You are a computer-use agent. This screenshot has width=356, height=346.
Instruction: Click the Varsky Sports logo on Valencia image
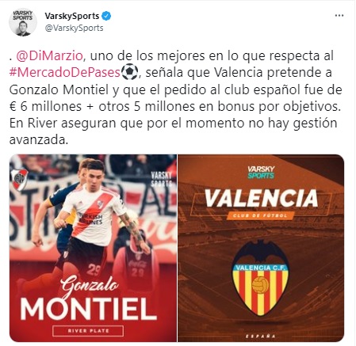pyautogui.click(x=261, y=172)
